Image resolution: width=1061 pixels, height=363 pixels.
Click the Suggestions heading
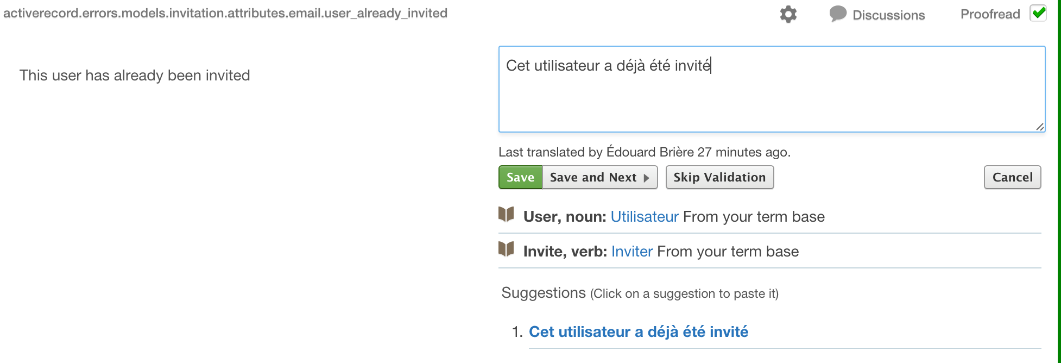543,293
